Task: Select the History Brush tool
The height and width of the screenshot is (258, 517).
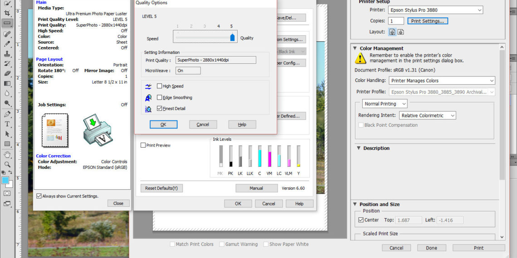Action: [x=7, y=63]
